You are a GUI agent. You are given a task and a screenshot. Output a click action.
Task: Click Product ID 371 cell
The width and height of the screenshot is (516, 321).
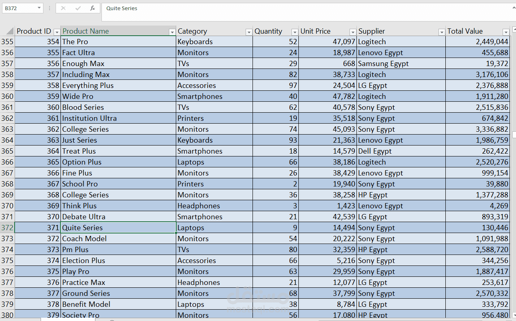click(x=38, y=228)
